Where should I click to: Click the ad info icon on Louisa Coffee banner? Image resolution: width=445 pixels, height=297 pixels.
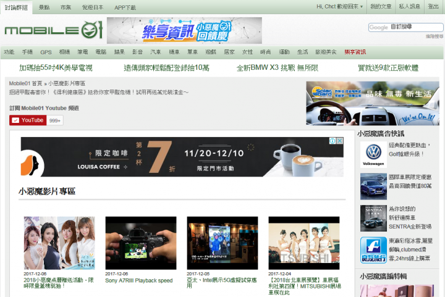pos(333,141)
